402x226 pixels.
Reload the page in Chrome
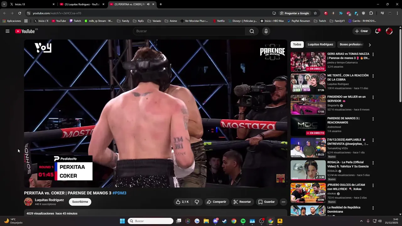click(x=19, y=13)
